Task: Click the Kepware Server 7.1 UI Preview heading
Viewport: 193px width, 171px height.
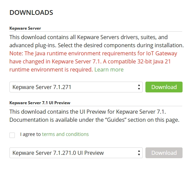Action: [x=40, y=103]
